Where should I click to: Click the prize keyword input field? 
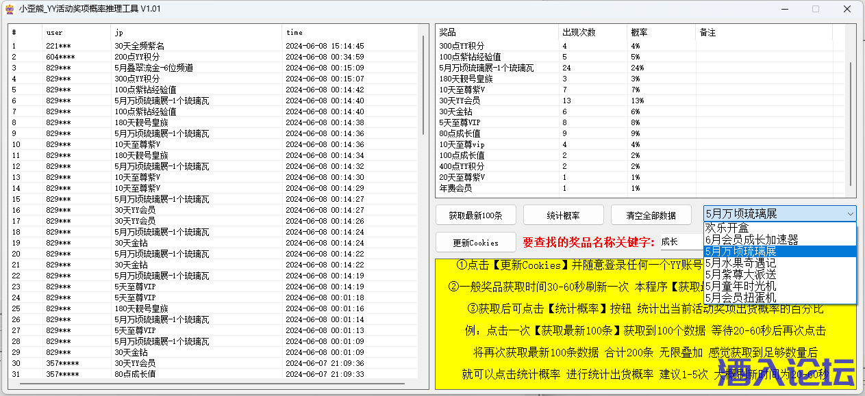click(x=681, y=242)
